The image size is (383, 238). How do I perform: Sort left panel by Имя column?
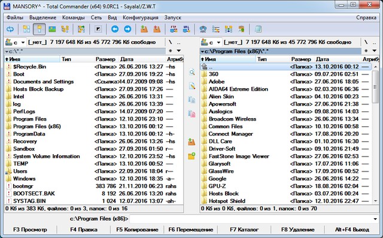[32, 59]
